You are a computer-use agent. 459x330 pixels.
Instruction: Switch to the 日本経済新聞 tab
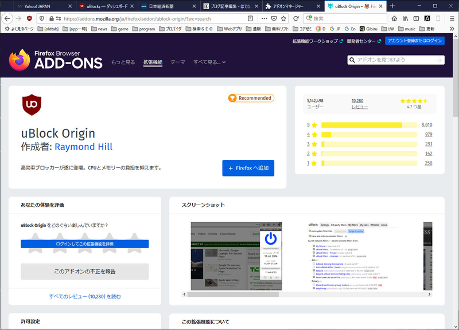click(169, 6)
